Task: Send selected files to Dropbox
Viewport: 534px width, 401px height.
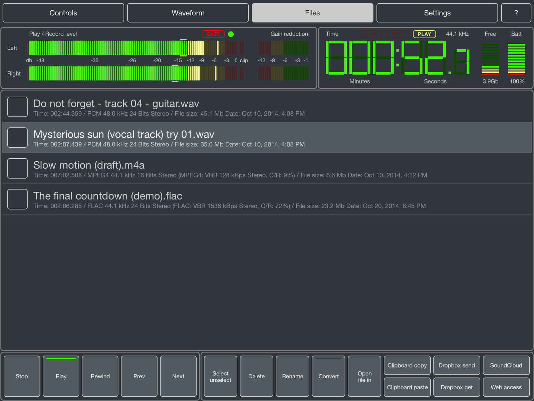Action: [x=457, y=365]
